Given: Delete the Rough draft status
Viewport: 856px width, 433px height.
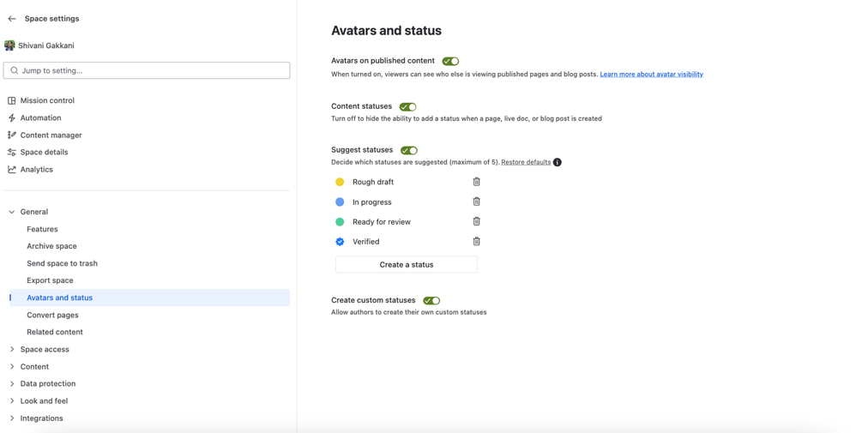Looking at the screenshot, I should [477, 182].
